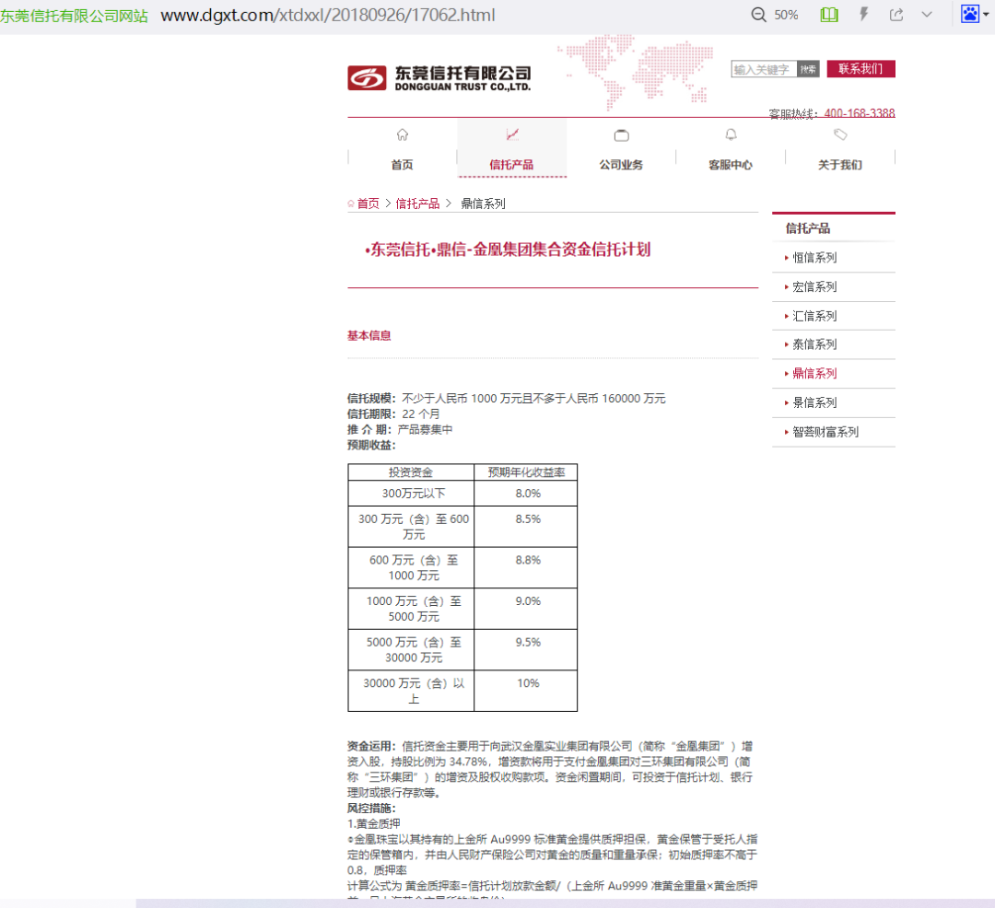Focus the keyword search input field

click(x=764, y=69)
